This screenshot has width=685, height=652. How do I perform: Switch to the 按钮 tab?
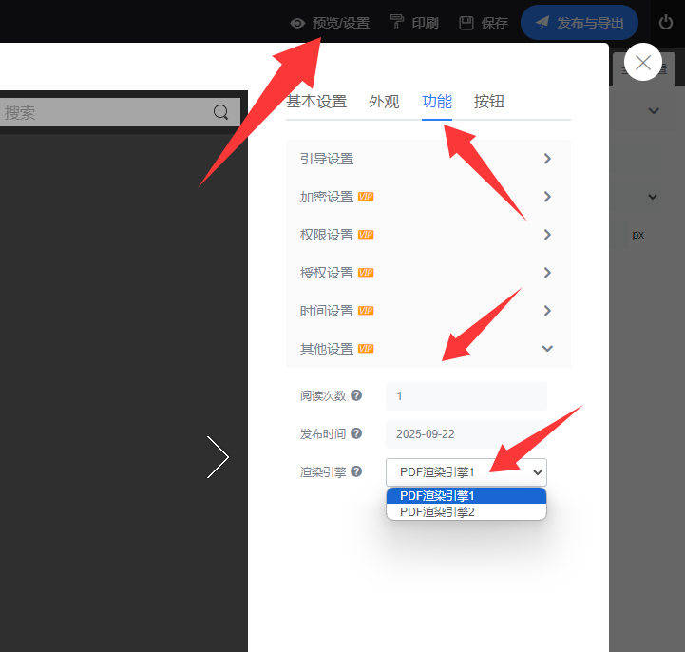tap(488, 102)
